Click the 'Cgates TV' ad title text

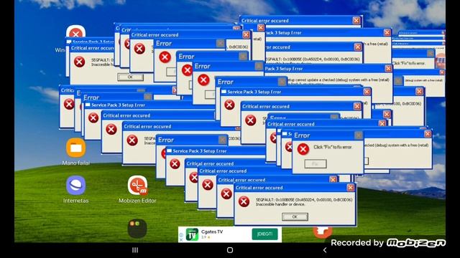pos(212,231)
